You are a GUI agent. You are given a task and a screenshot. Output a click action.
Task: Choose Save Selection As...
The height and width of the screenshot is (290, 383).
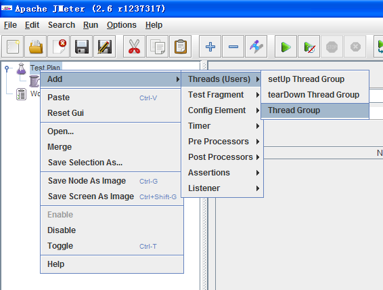tap(112, 163)
